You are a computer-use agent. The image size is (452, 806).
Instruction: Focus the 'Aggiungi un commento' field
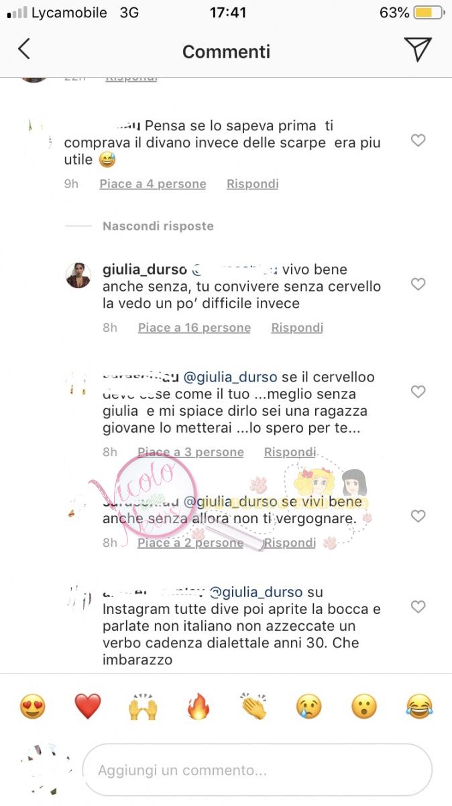pos(257,770)
